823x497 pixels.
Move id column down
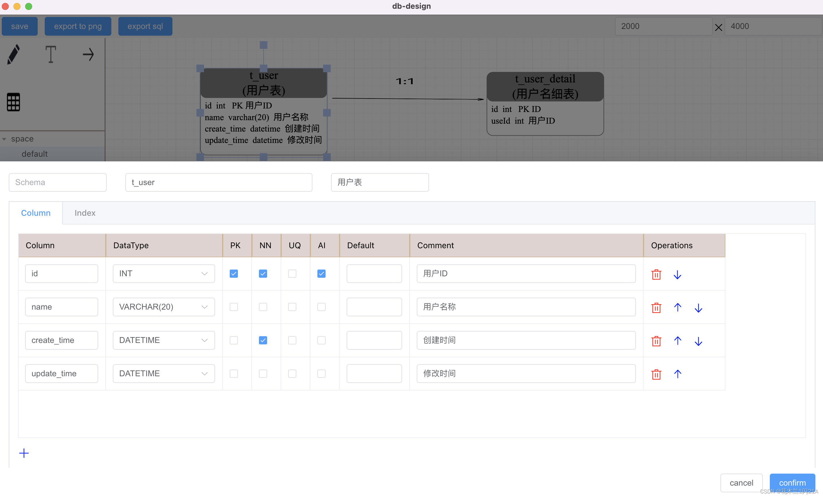click(x=677, y=274)
